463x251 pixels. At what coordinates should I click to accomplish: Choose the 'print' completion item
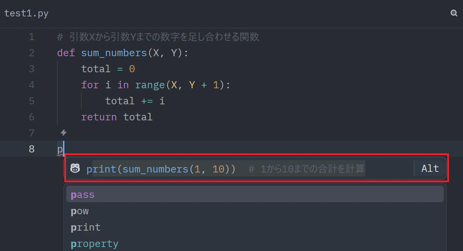(x=255, y=227)
